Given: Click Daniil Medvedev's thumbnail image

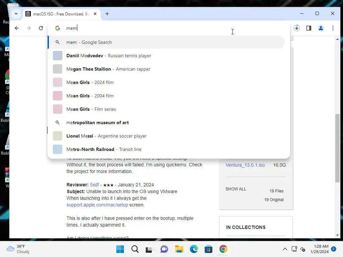Looking at the screenshot, I should 58,56.
